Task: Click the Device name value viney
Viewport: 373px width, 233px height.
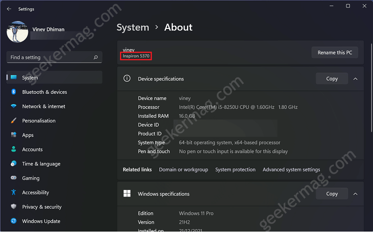Action: (185, 99)
